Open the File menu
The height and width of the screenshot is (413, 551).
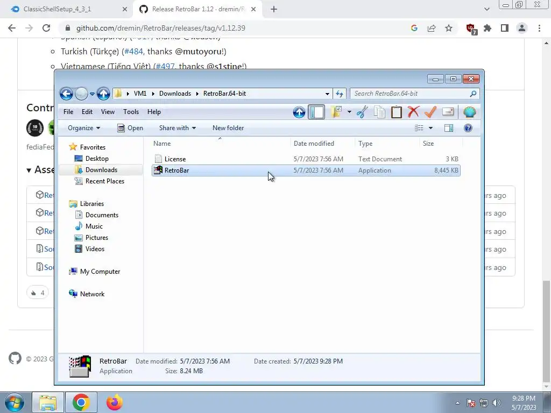68,112
